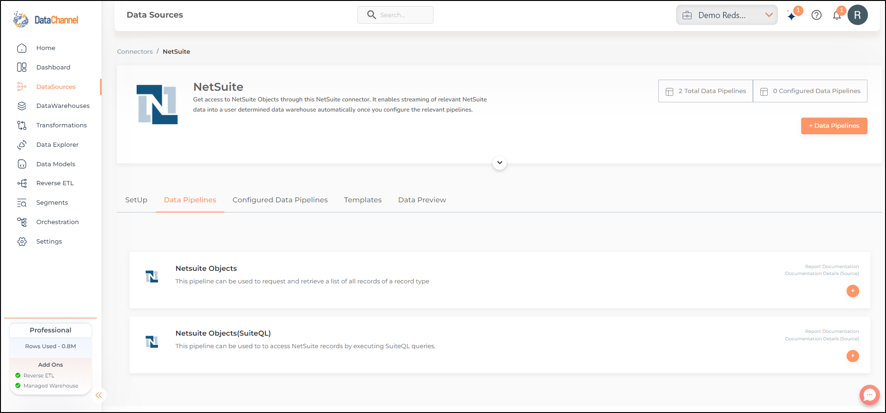This screenshot has height=413, width=886.
Task: Click the Netsuite Objects(SuiteQL) title
Action: click(x=223, y=333)
